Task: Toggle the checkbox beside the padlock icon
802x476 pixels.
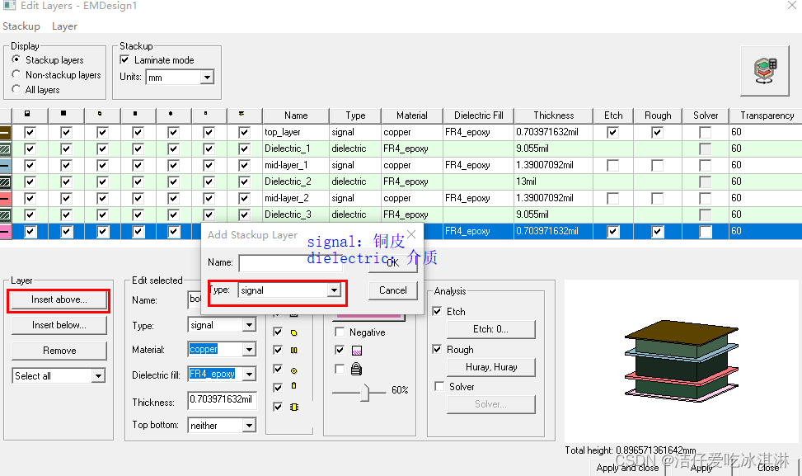Action: 339,369
